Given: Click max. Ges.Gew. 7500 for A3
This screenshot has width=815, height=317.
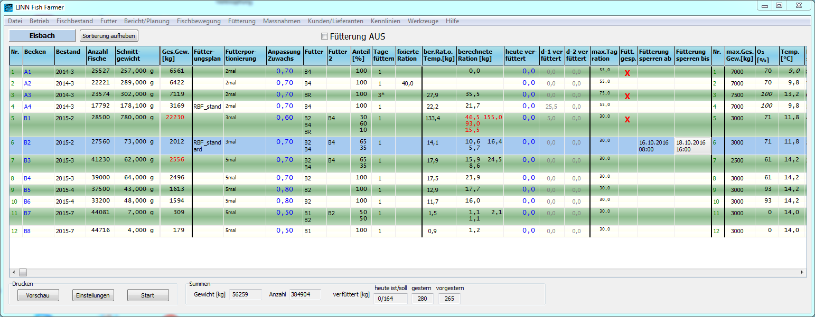Looking at the screenshot, I should 736,94.
